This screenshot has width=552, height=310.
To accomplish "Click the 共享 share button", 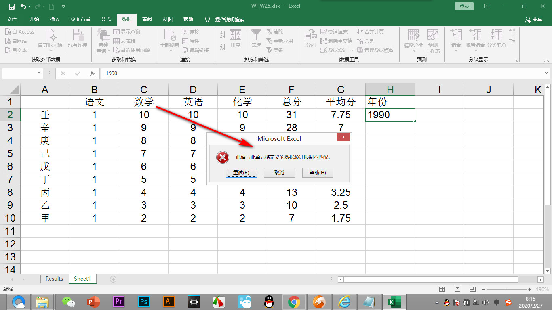I will point(533,19).
